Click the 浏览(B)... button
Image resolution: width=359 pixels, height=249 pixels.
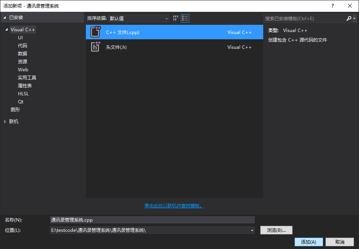(276, 230)
